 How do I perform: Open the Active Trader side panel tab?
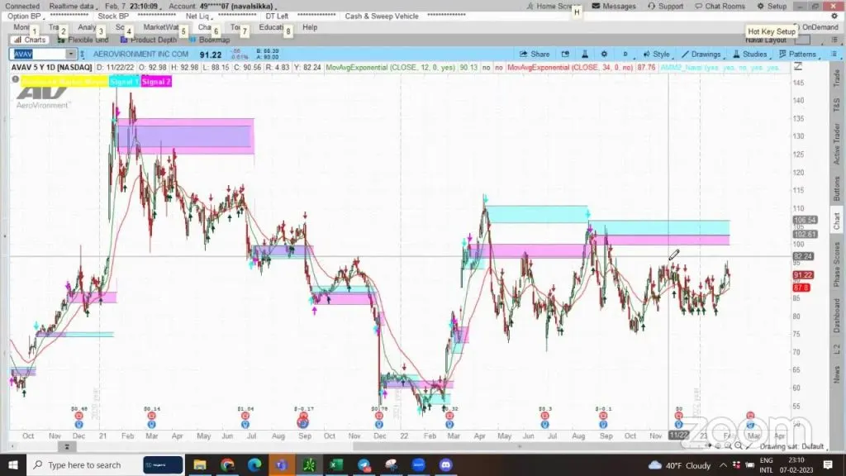[836, 144]
